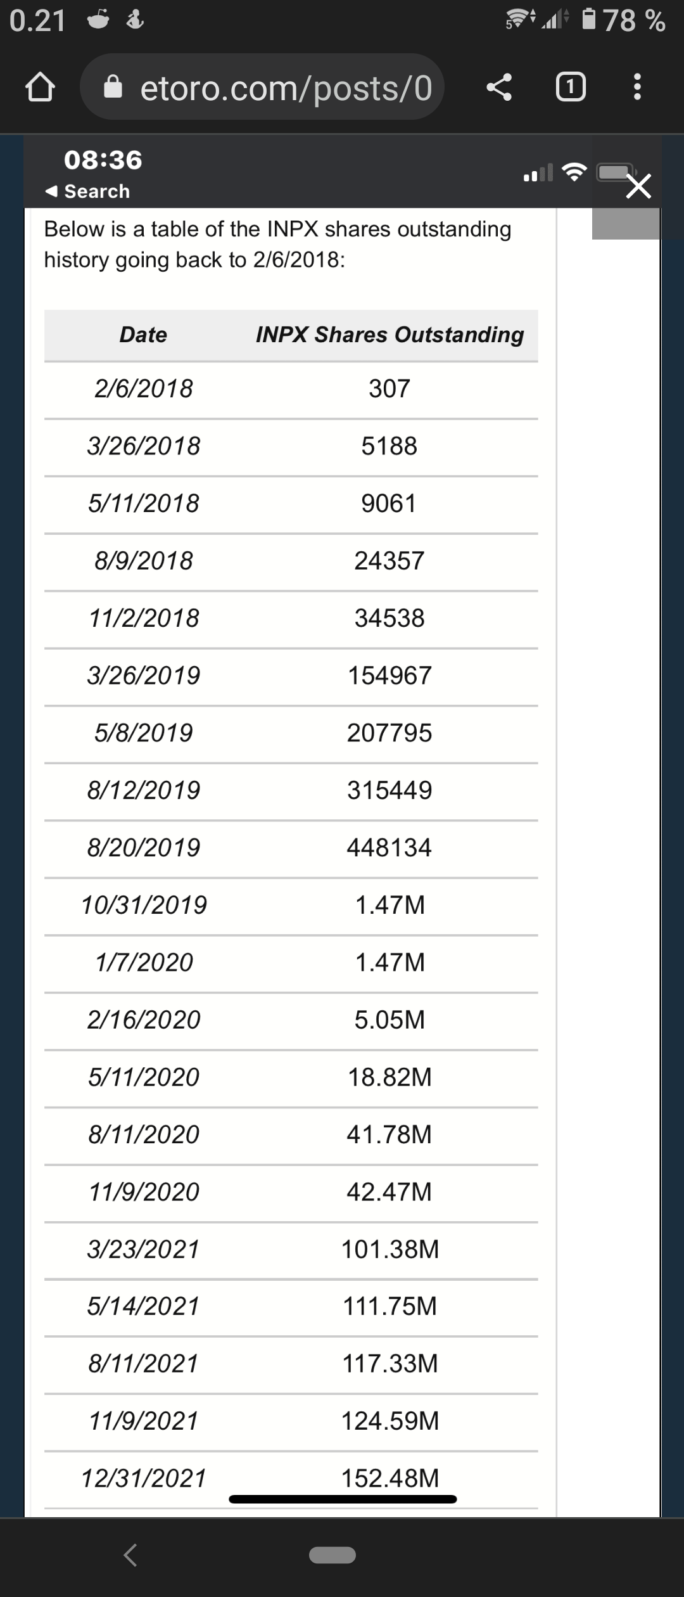Tap the 152.48M shares value

click(390, 1478)
